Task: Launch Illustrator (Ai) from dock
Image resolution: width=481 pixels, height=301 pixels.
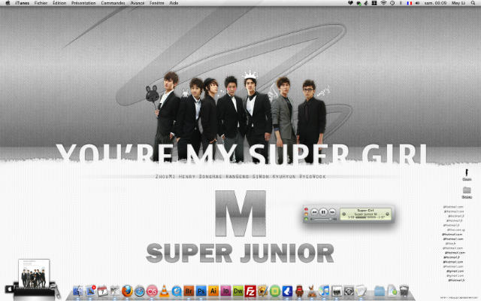Action: (x=213, y=290)
